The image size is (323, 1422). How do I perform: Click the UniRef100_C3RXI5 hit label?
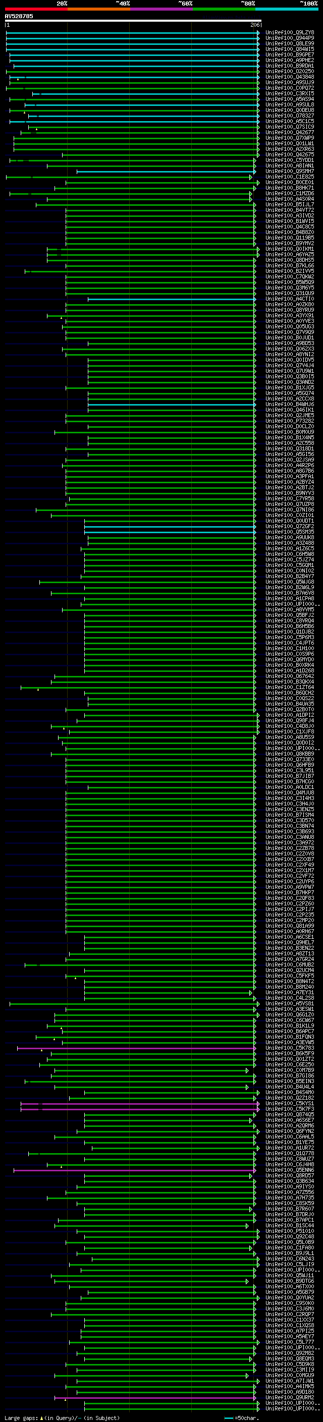290,93
